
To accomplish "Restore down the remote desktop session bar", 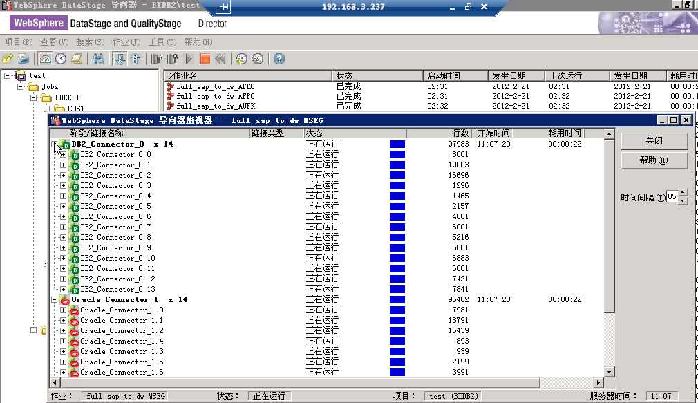I will pyautogui.click(x=468, y=7).
